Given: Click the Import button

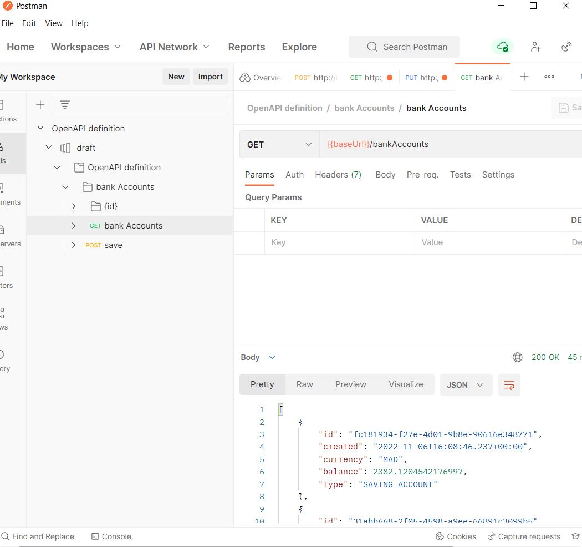Looking at the screenshot, I should point(210,77).
